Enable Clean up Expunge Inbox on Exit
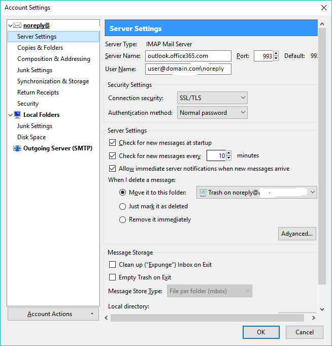The image size is (332, 346). pos(113,265)
